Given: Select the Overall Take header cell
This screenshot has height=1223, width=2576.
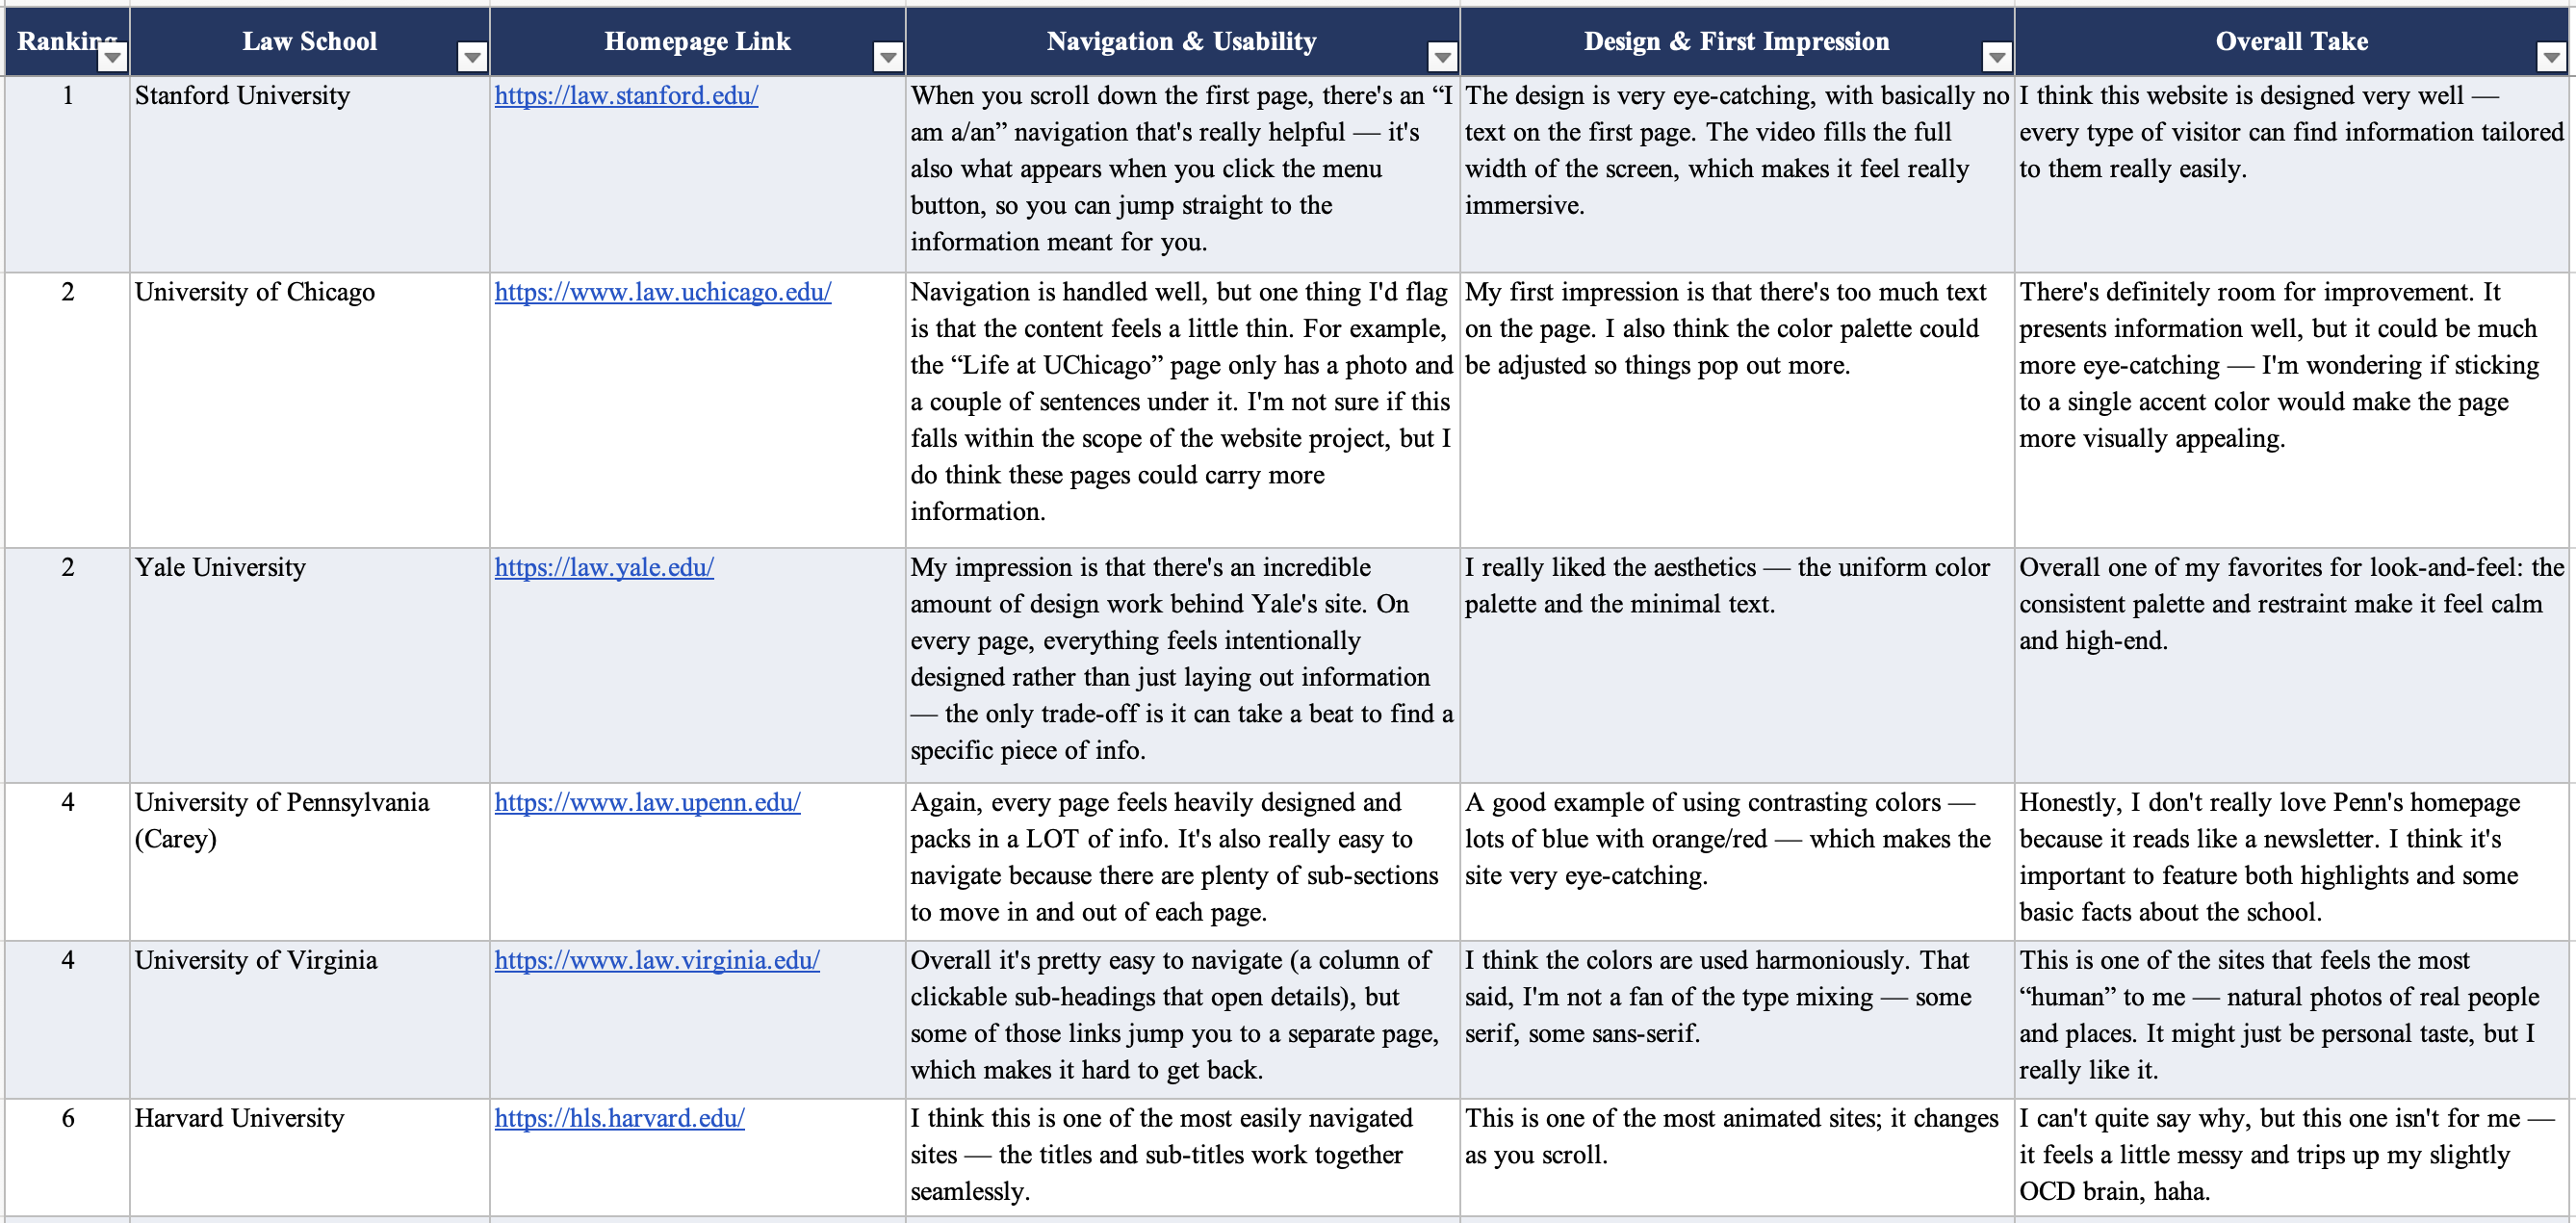Looking at the screenshot, I should click(2292, 41).
